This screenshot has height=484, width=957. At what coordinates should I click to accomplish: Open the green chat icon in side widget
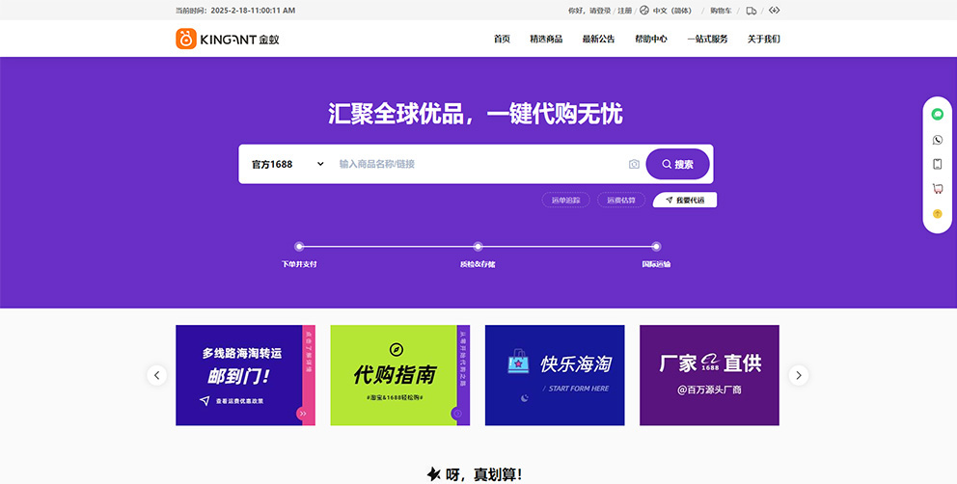tap(938, 114)
